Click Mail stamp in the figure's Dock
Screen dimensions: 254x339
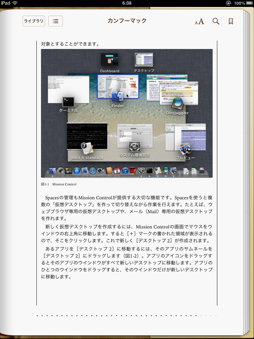click(x=85, y=171)
